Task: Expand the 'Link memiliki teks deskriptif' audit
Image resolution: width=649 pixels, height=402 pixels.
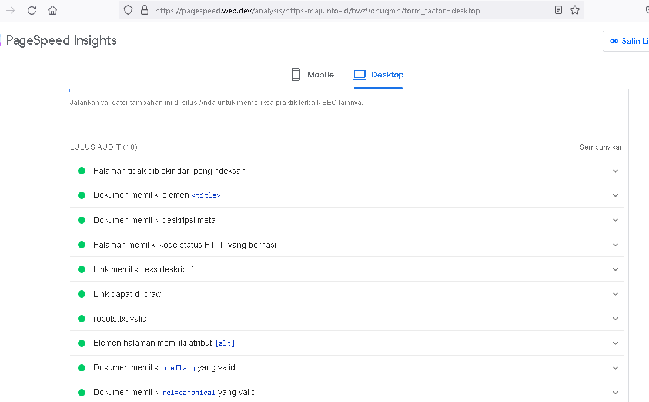Action: (615, 269)
